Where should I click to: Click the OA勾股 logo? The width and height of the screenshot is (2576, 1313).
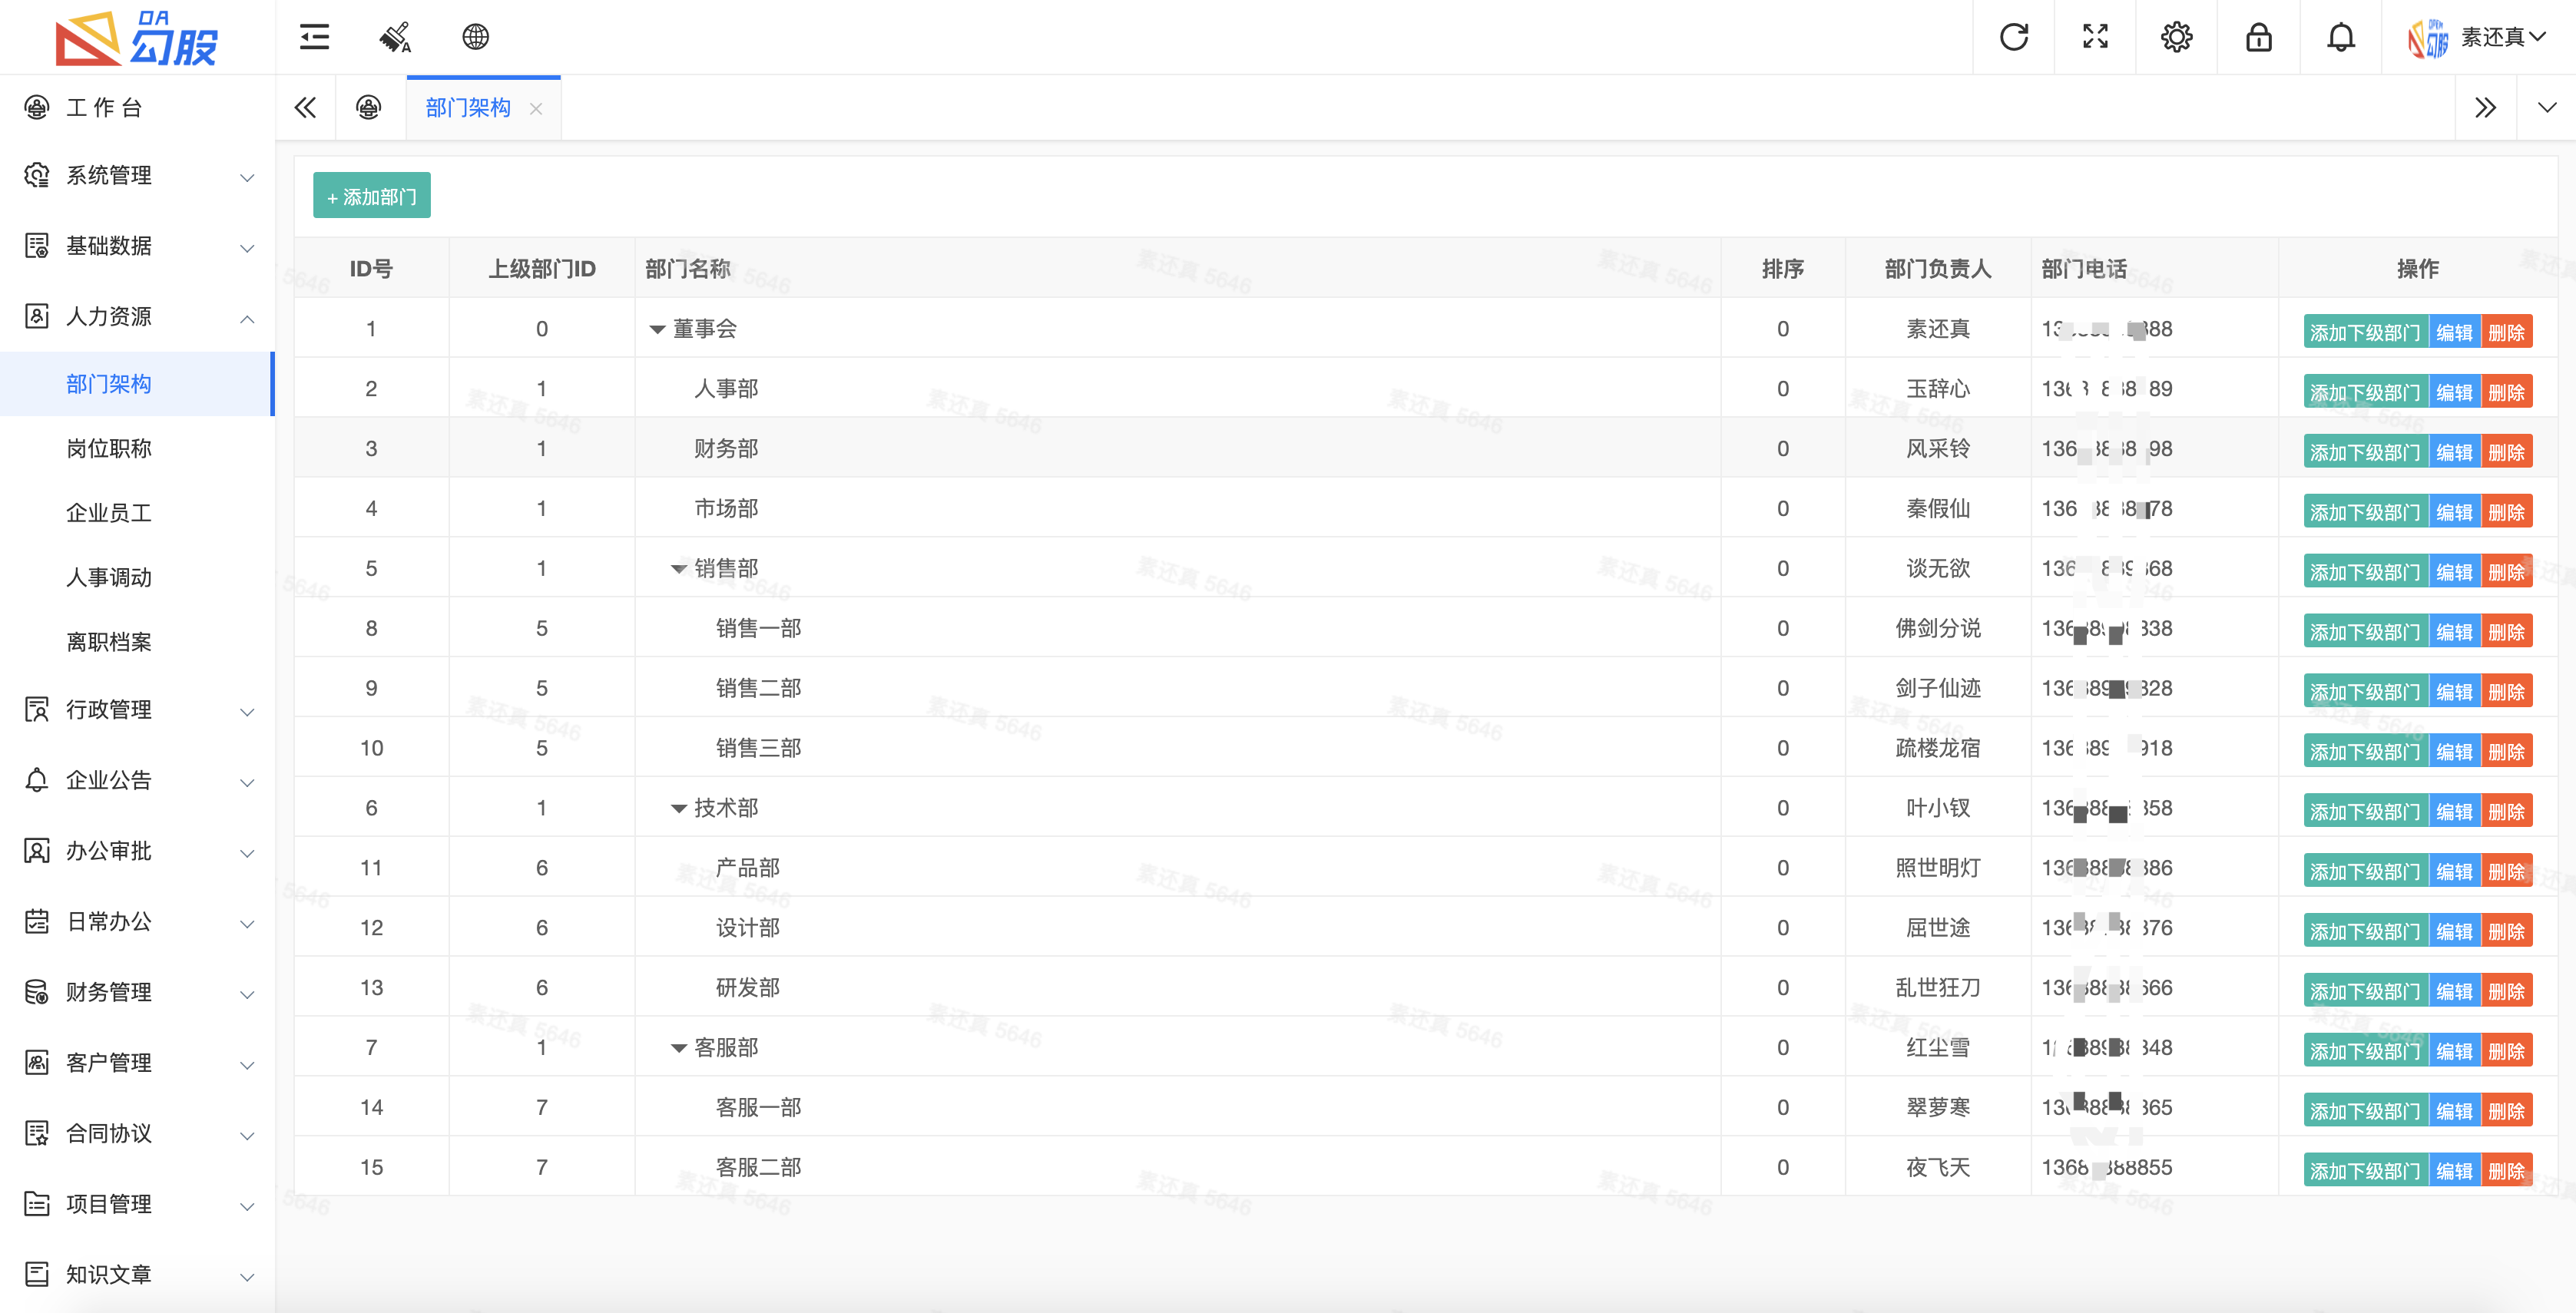click(x=136, y=38)
